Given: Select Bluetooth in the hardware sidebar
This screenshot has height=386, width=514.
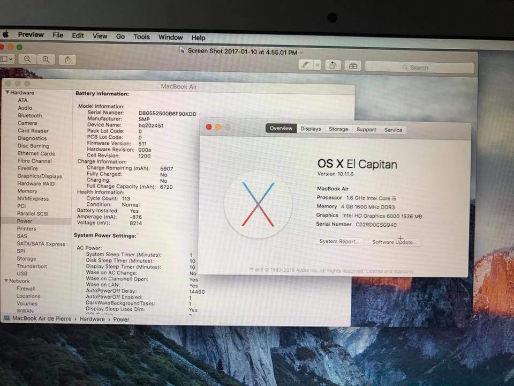Looking at the screenshot, I should point(30,116).
